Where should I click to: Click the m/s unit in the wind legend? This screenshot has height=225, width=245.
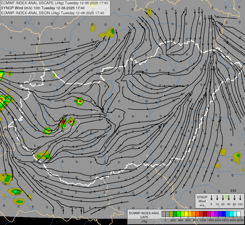pos(202,205)
